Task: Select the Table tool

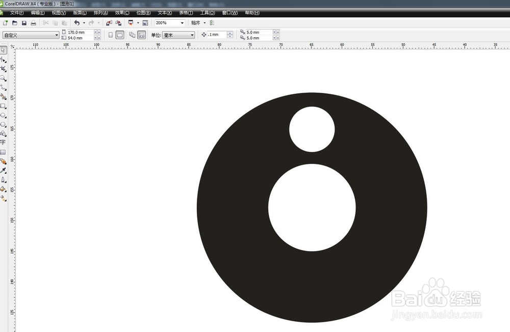Action: coord(3,152)
